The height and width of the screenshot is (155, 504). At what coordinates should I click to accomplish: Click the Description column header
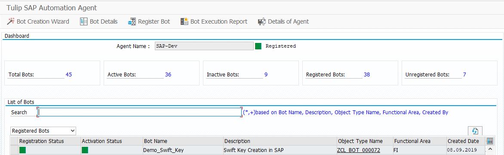[x=280, y=141]
